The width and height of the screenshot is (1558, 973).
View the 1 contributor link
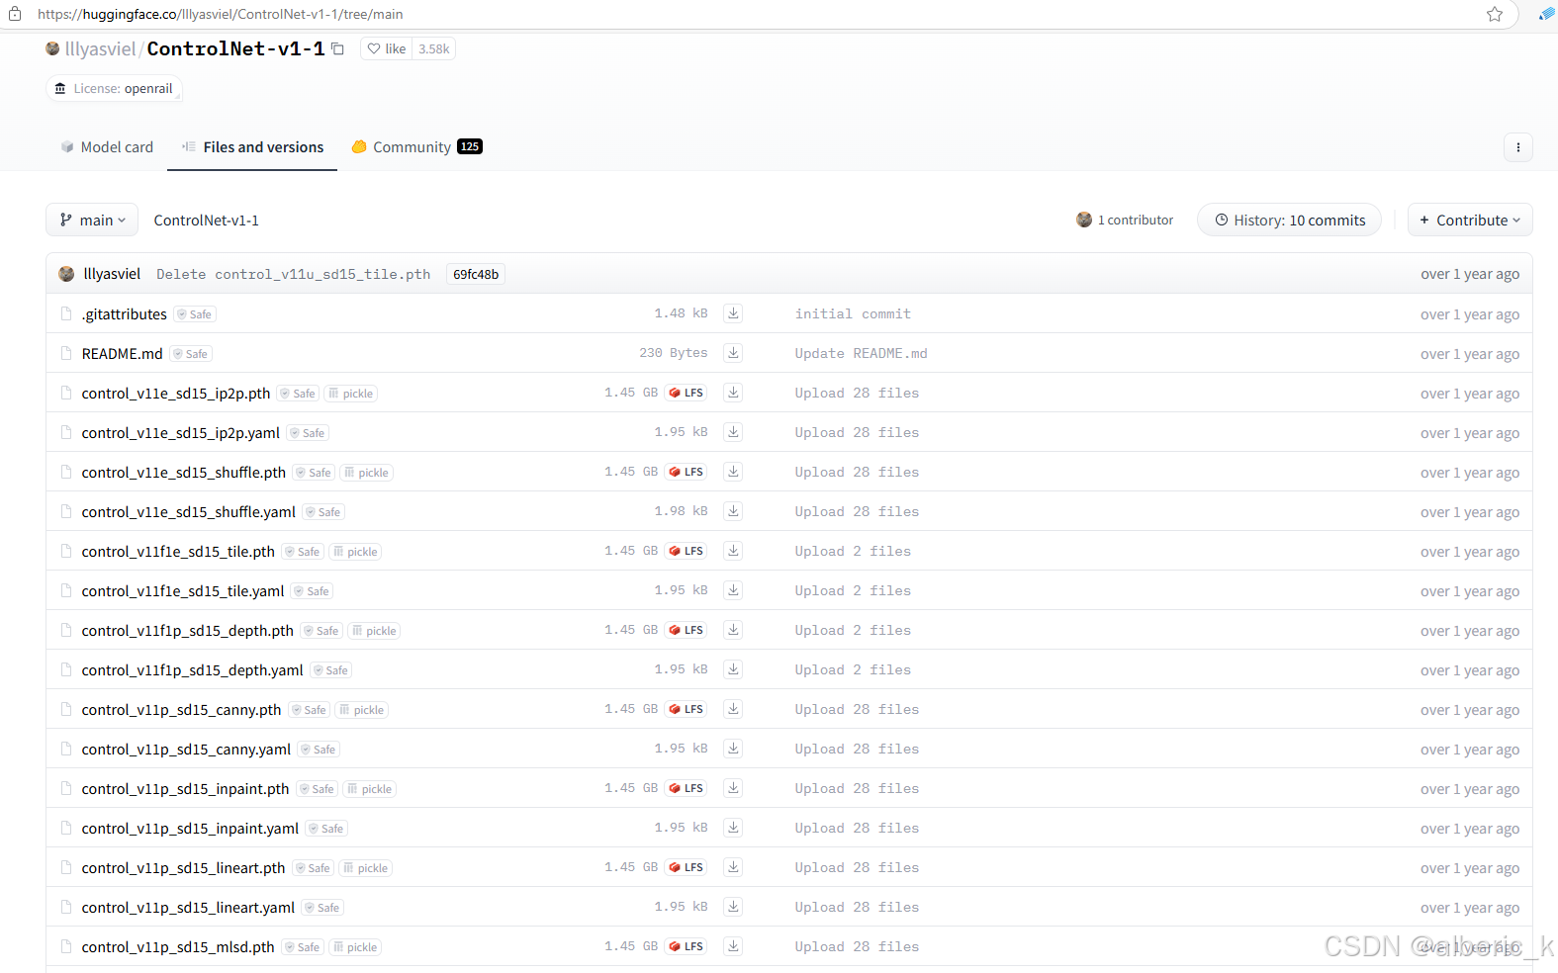1125,220
